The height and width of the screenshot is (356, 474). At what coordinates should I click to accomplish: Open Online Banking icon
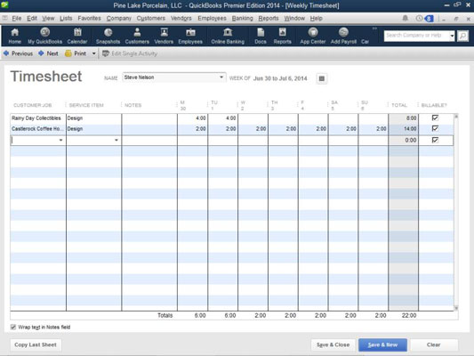(x=228, y=36)
